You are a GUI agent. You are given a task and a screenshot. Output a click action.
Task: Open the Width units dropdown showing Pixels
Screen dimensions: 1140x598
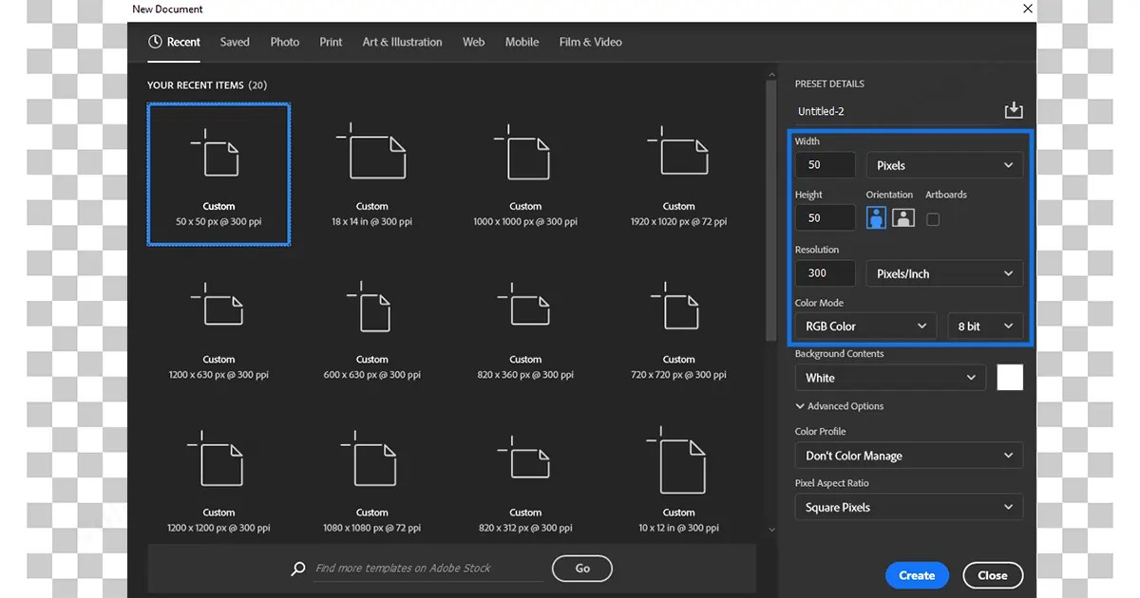[943, 164]
